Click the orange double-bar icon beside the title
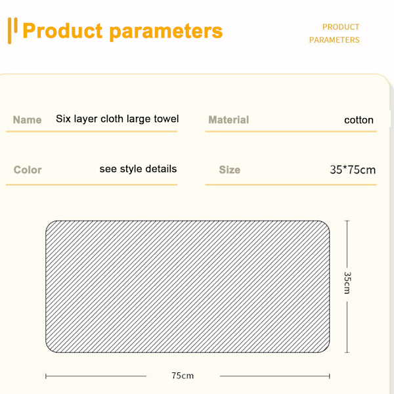Image resolution: width=394 pixels, height=394 pixels. pos(12,30)
